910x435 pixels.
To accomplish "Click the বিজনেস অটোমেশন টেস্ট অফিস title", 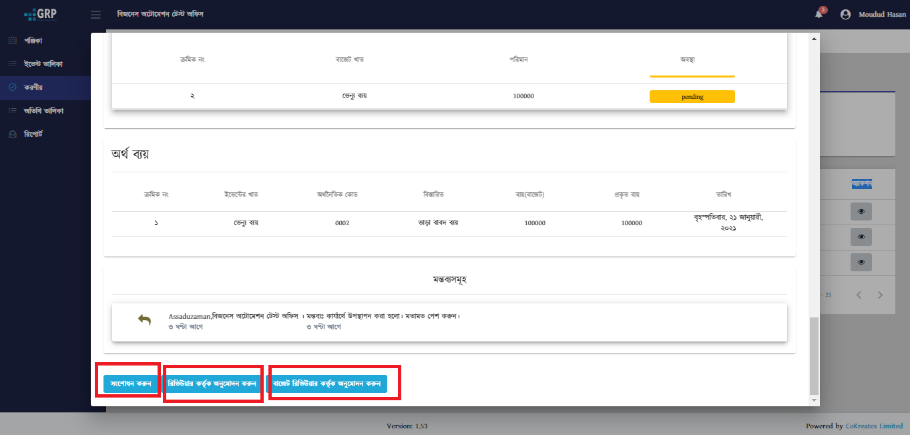I will pos(160,15).
